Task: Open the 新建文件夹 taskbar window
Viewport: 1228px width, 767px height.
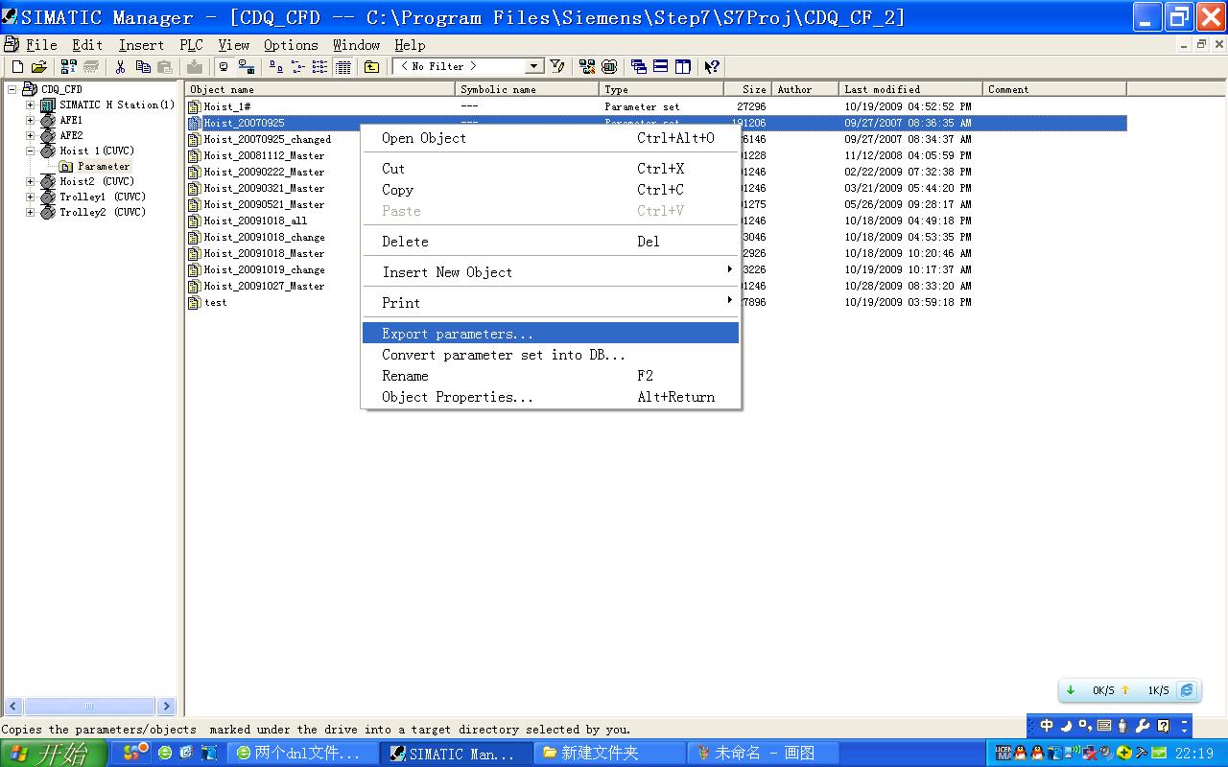Action: click(610, 754)
